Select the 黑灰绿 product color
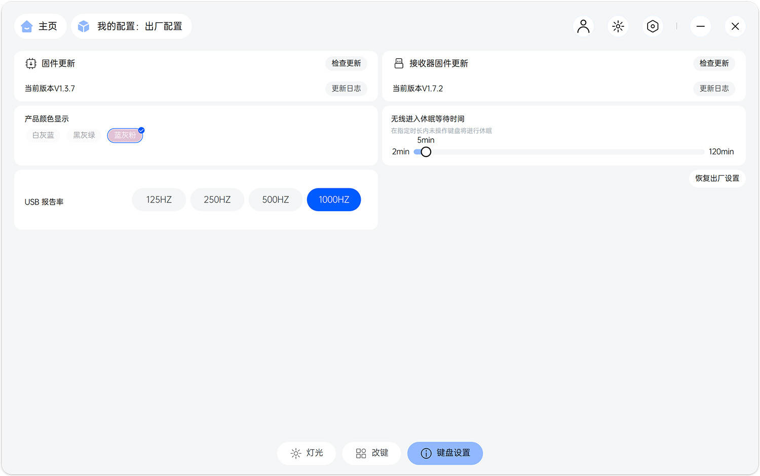The height and width of the screenshot is (476, 760). point(84,135)
